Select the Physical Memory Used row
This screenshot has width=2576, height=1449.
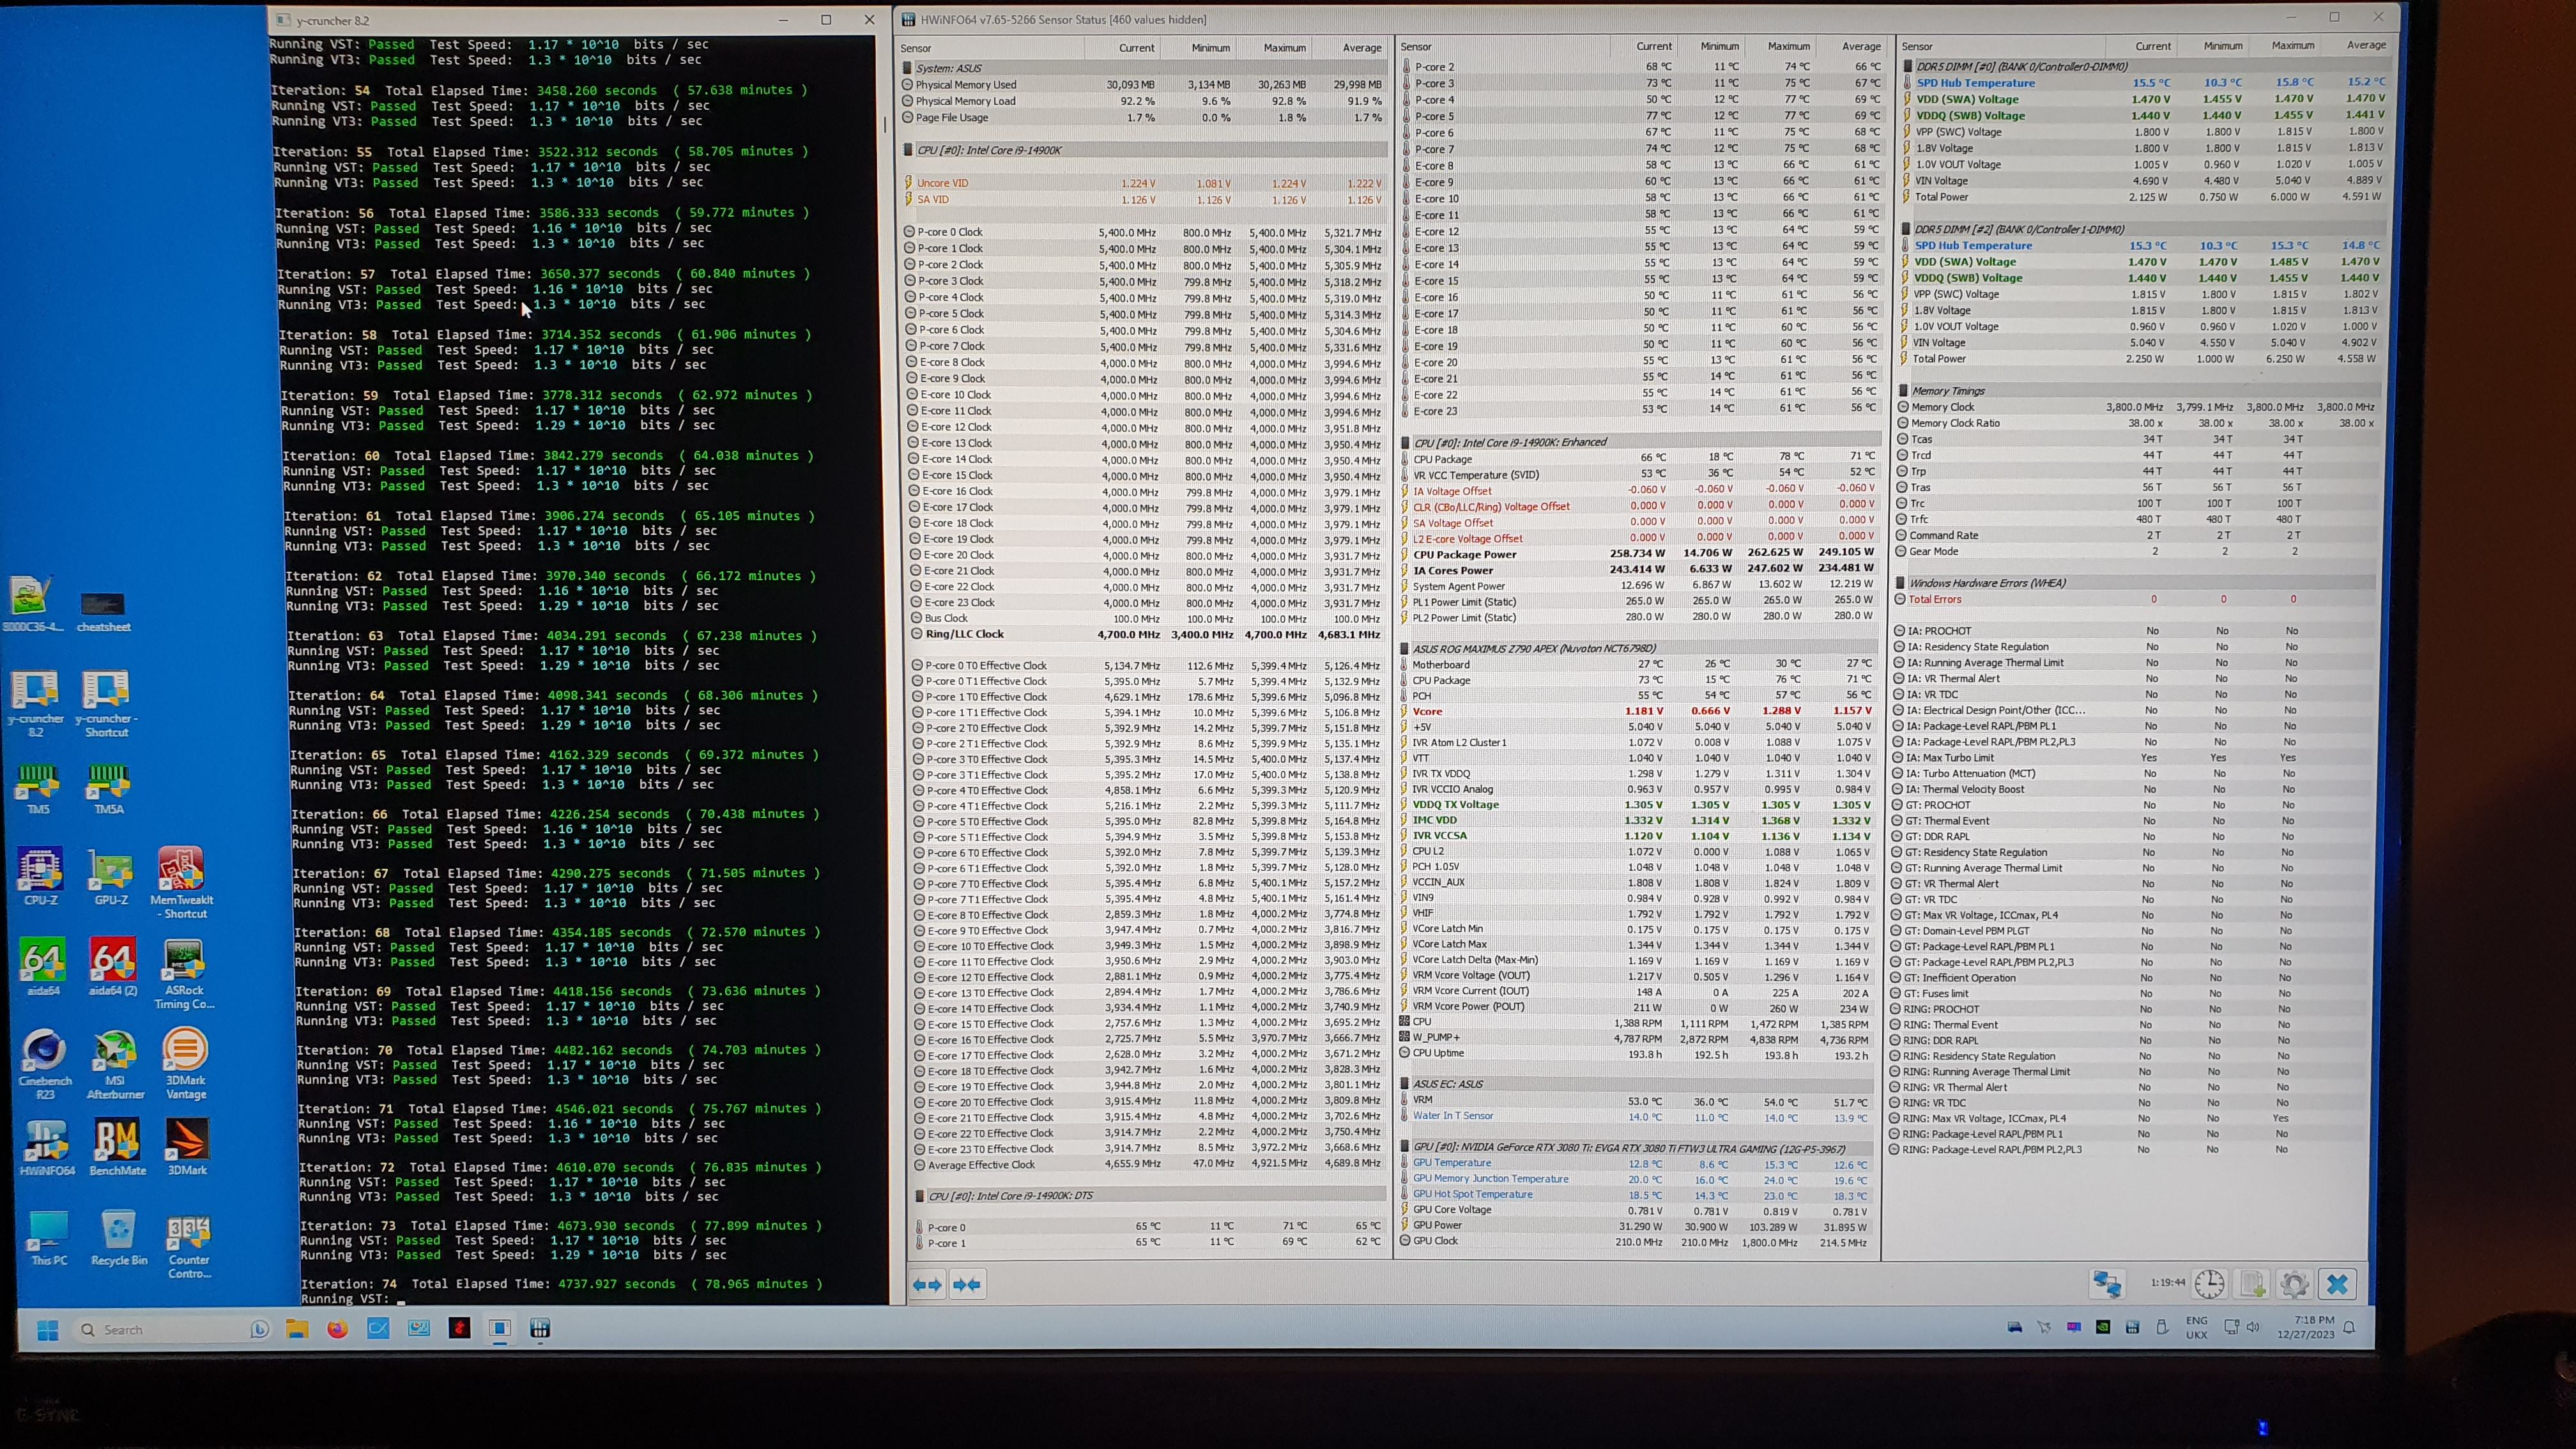point(1143,85)
